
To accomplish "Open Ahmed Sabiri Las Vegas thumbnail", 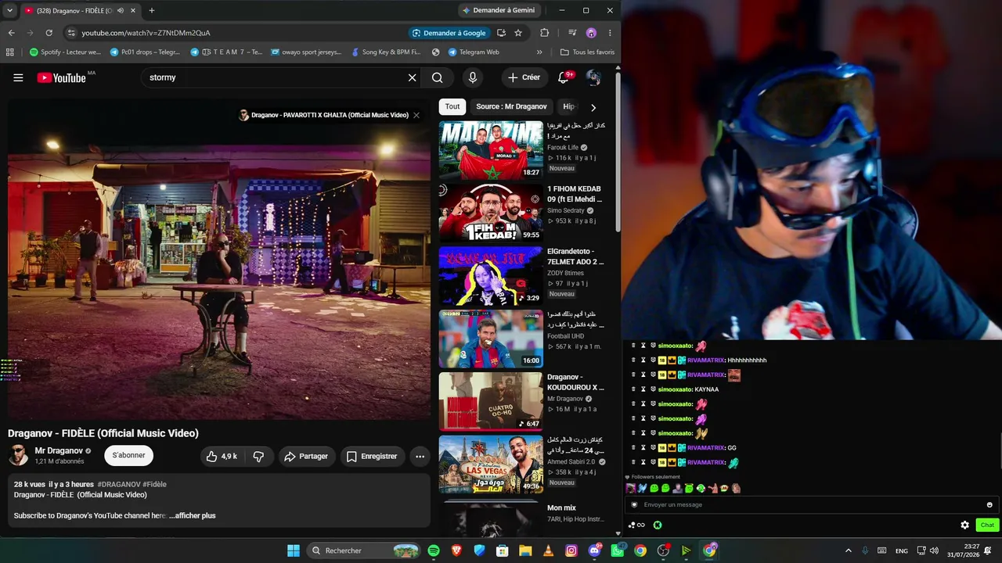I will click(491, 464).
